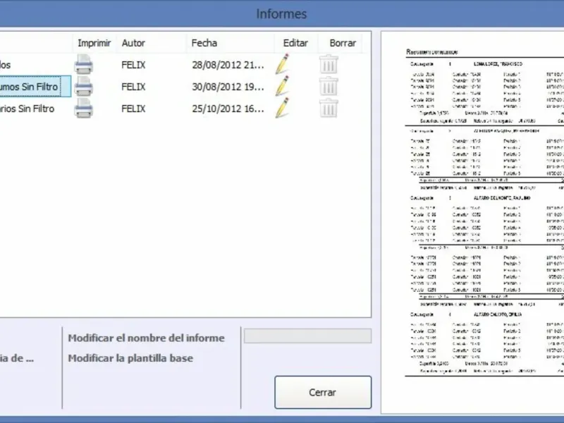Click author FELIX in the 30/08/2012 row
This screenshot has height=423, width=564.
(133, 87)
